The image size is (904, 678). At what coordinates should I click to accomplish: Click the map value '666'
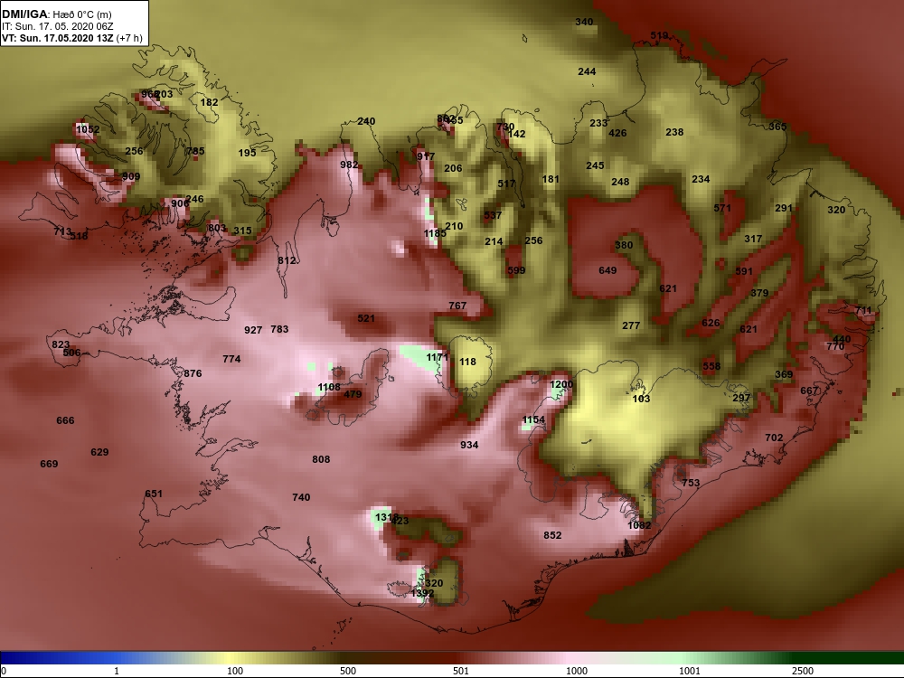point(65,421)
